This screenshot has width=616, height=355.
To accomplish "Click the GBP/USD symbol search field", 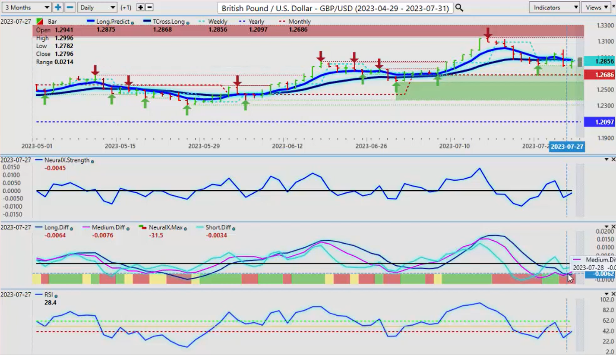I will pos(335,8).
